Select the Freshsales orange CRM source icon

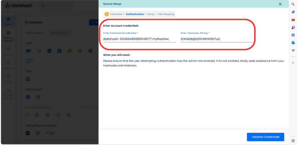click(69, 51)
